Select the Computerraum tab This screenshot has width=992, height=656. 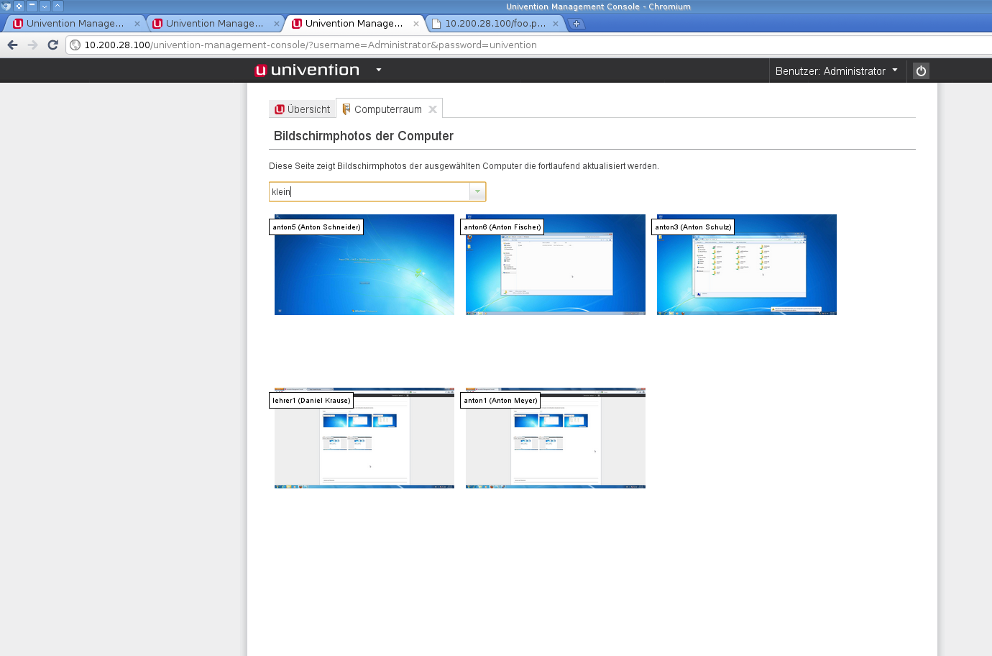coord(387,109)
